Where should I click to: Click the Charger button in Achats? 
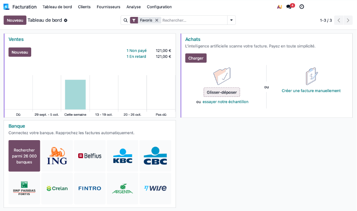pyautogui.click(x=195, y=58)
